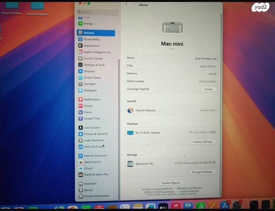The image size is (275, 211).
Task: Click Version 15.6.1 text
Action: point(207,110)
